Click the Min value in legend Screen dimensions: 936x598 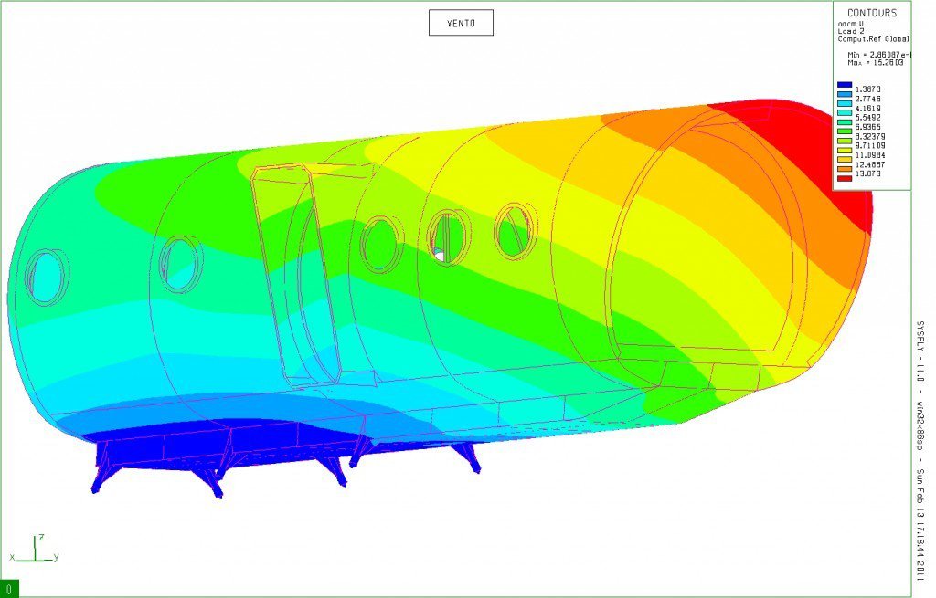pos(877,55)
